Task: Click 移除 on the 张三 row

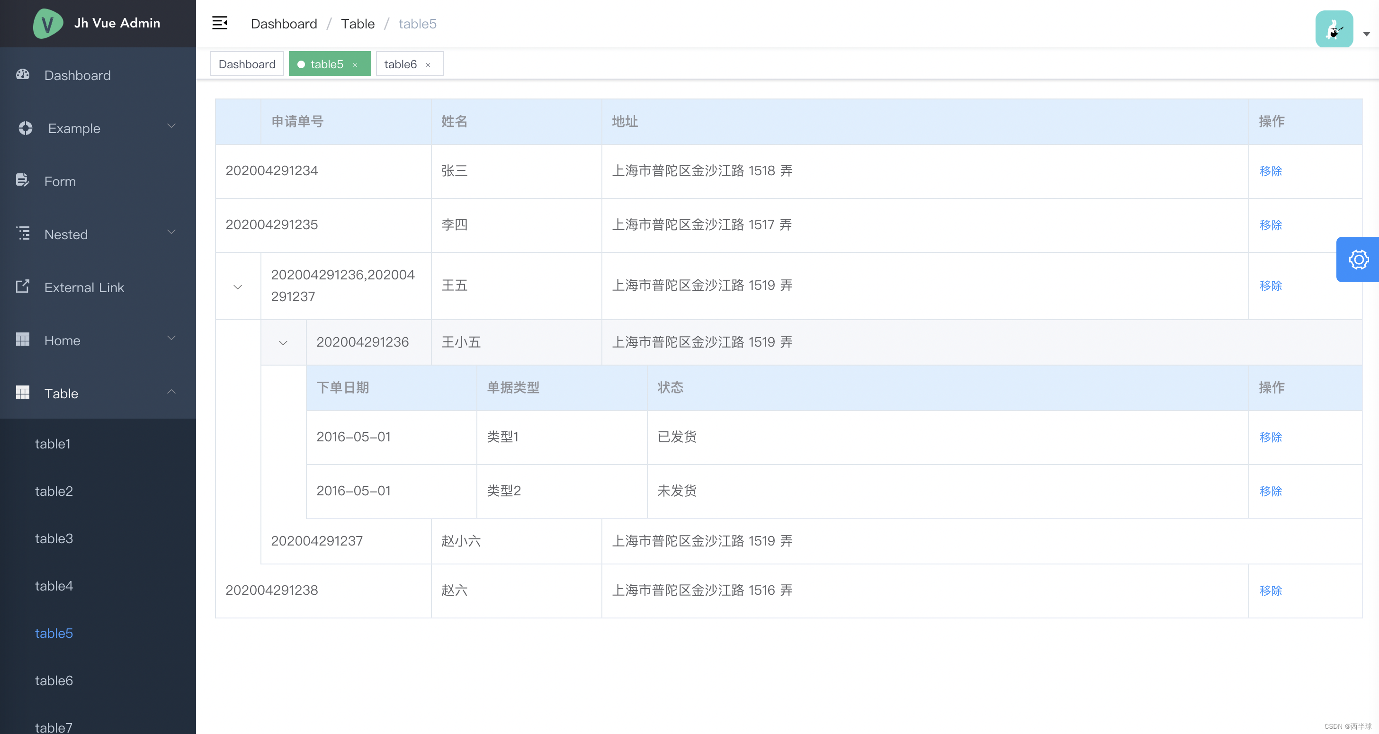Action: 1271,171
